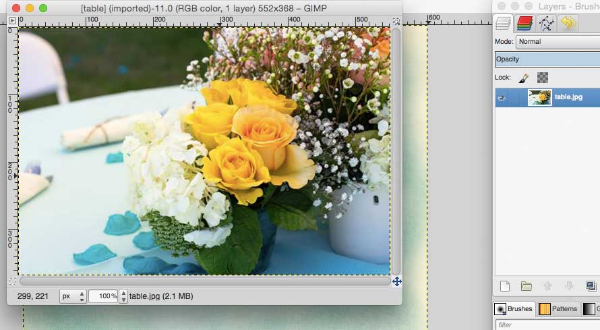Close the GIMP image window red button
Viewport: 600px width, 330px height.
[16, 8]
